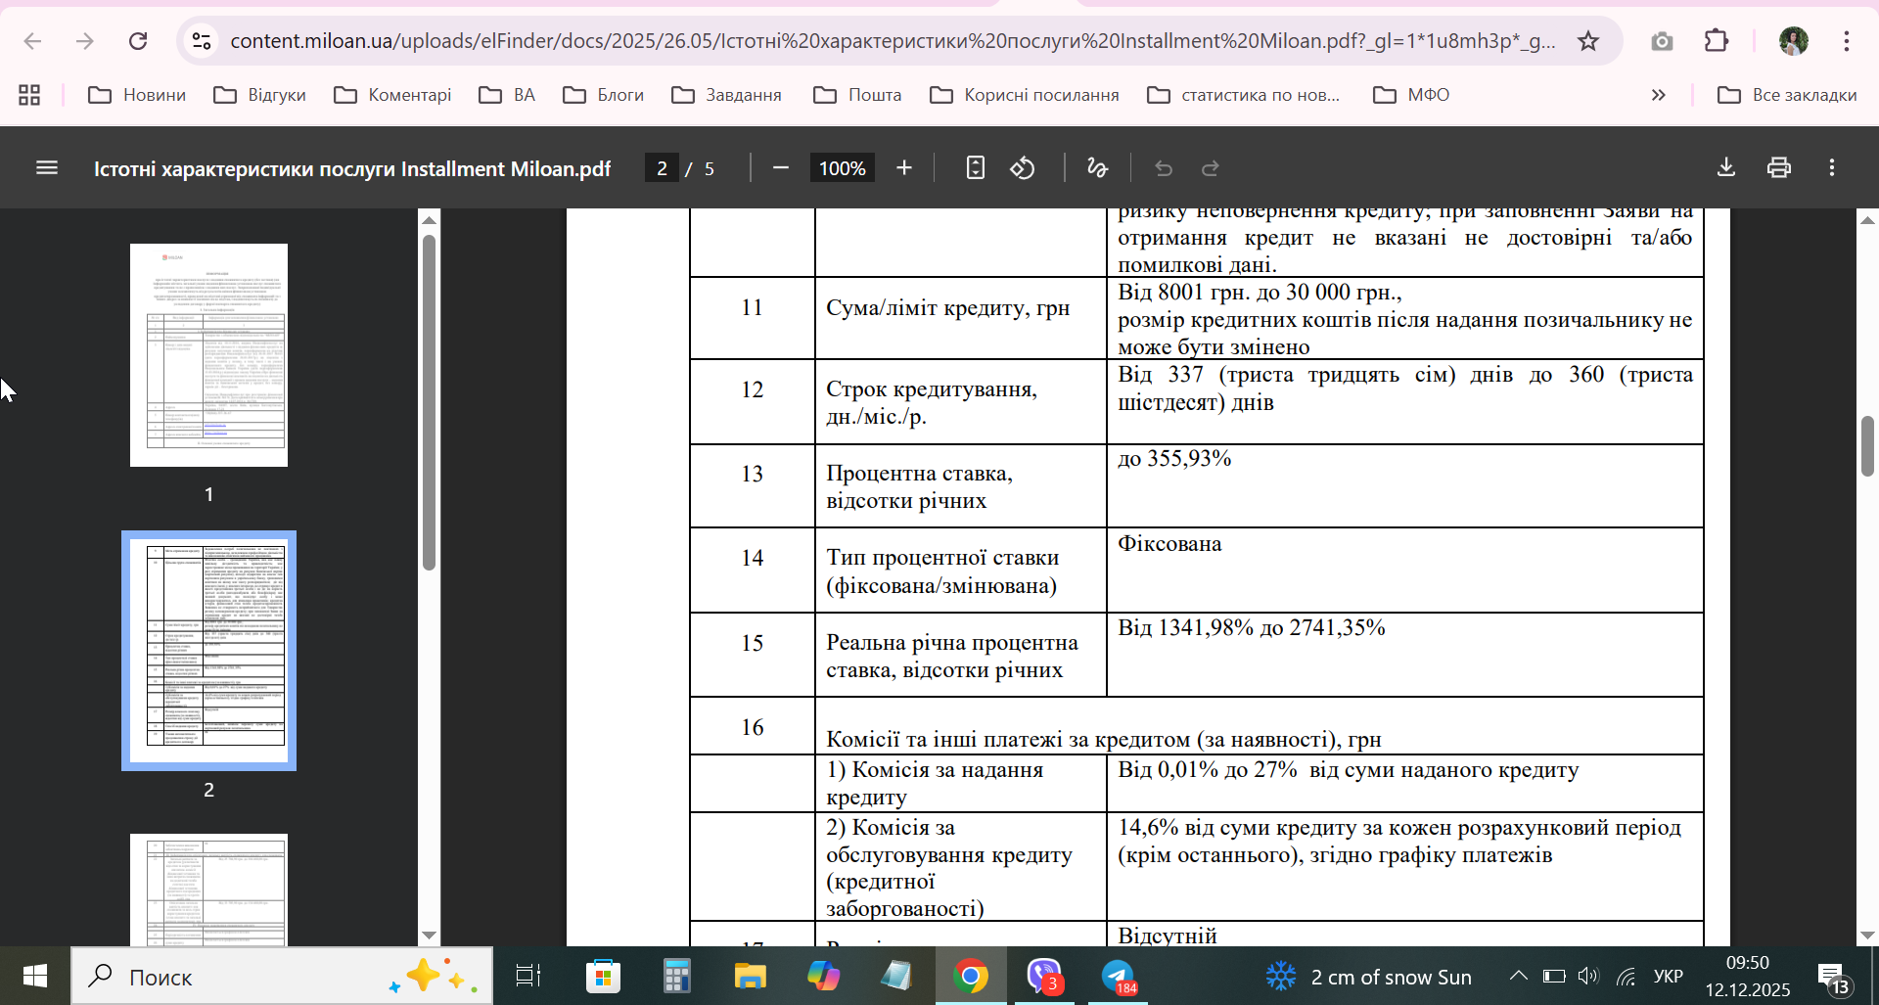Rotate the document counterclockwise
The height and width of the screenshot is (1005, 1879).
point(1023,168)
